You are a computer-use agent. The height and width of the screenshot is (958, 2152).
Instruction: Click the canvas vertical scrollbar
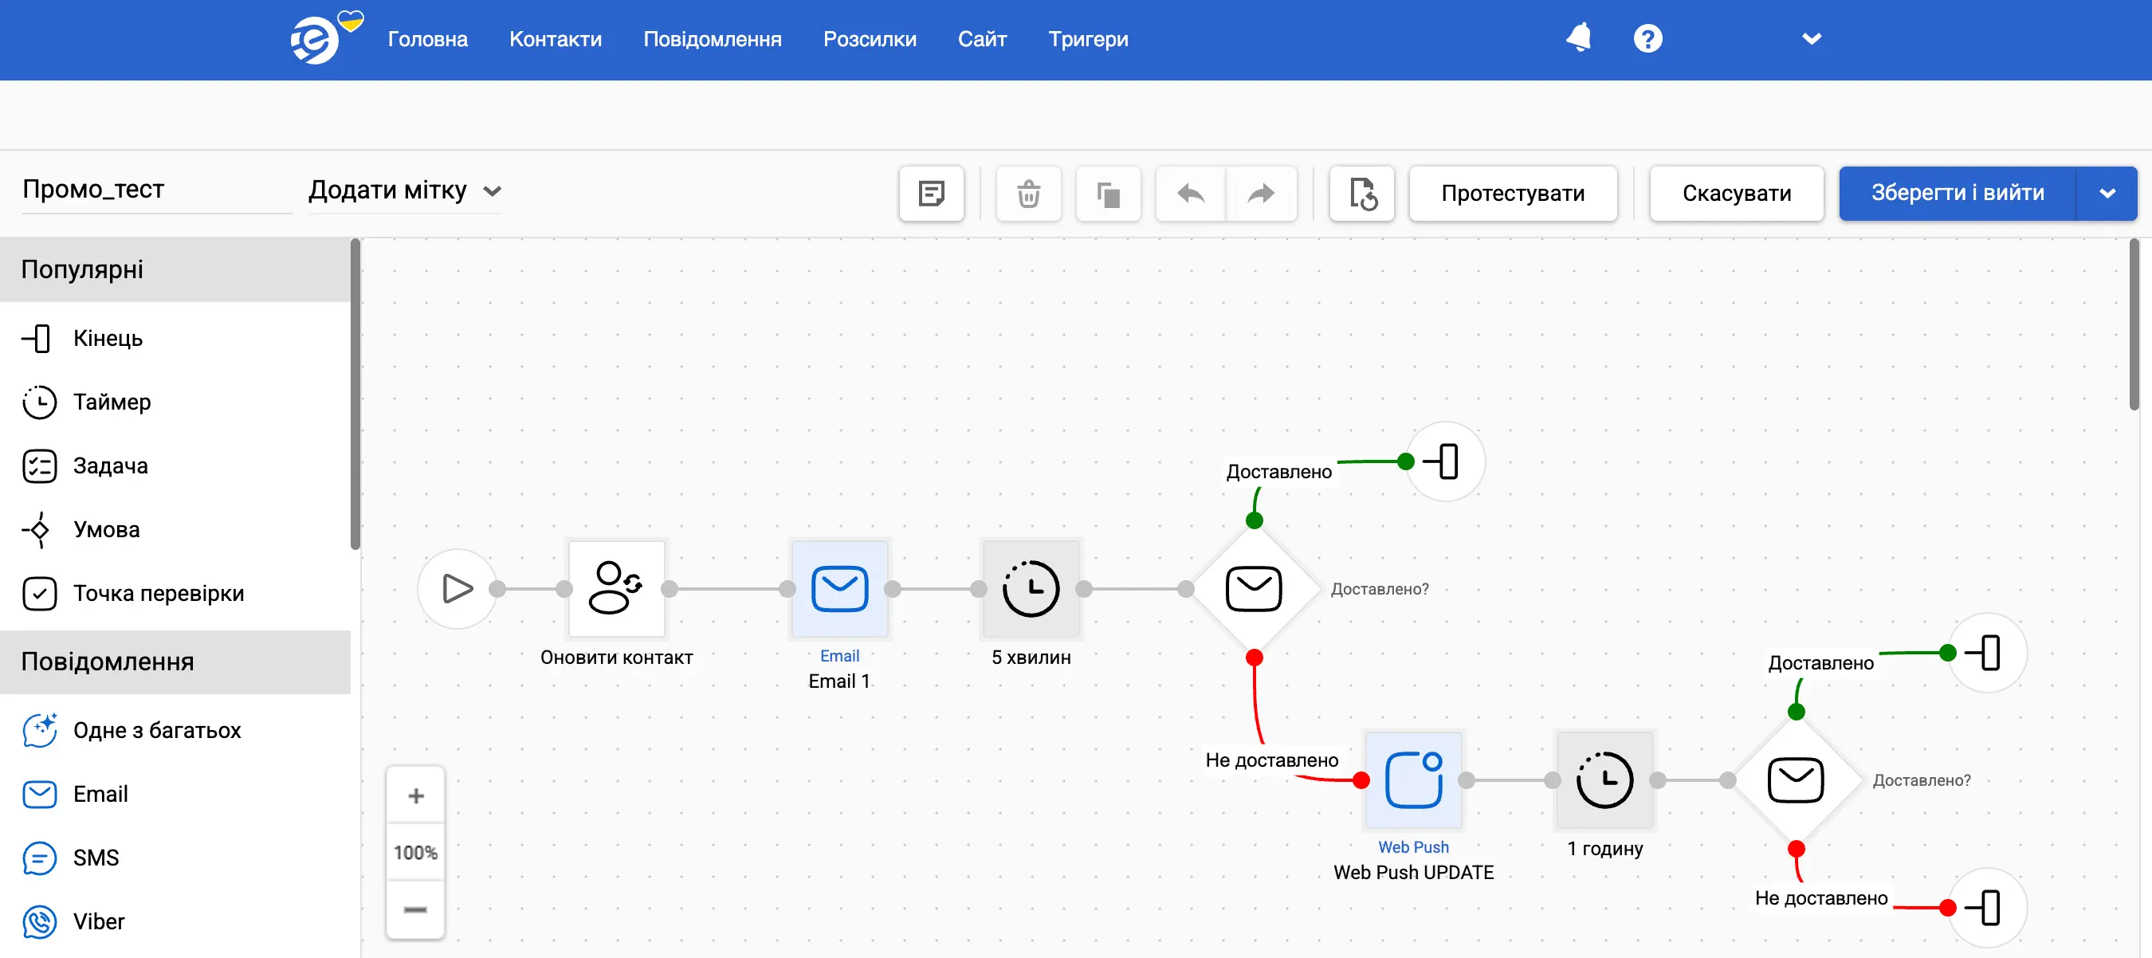[2134, 324]
